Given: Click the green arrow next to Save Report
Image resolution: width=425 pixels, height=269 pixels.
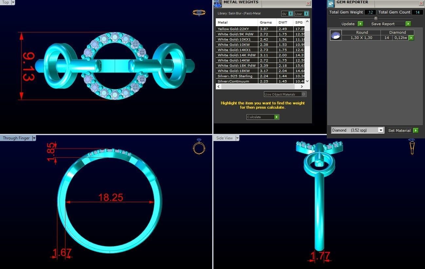Looking at the screenshot, I should [408, 24].
